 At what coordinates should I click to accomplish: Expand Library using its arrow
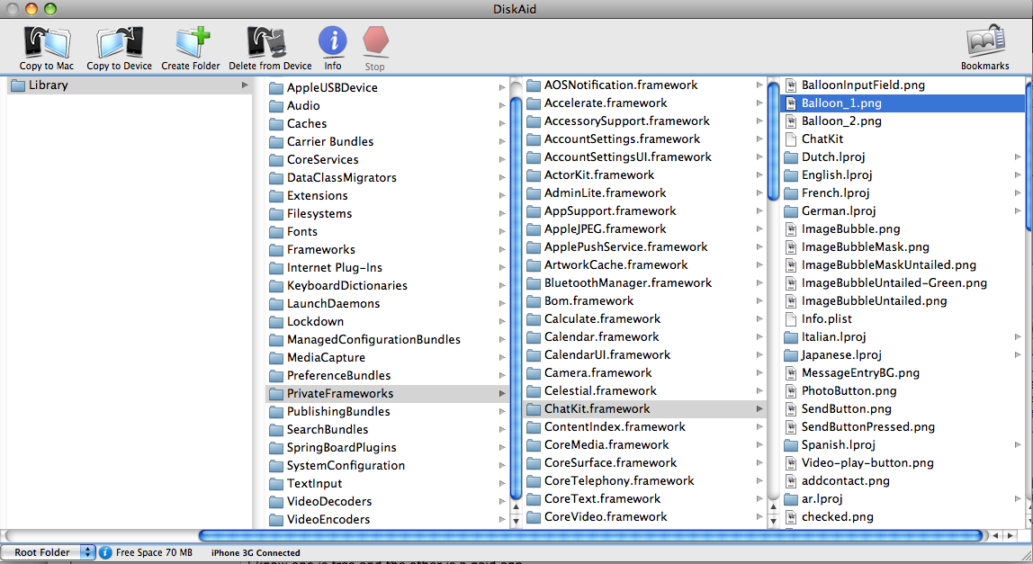tap(245, 85)
